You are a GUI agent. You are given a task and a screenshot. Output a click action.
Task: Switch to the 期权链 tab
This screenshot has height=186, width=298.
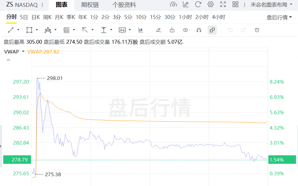tap(90, 5)
